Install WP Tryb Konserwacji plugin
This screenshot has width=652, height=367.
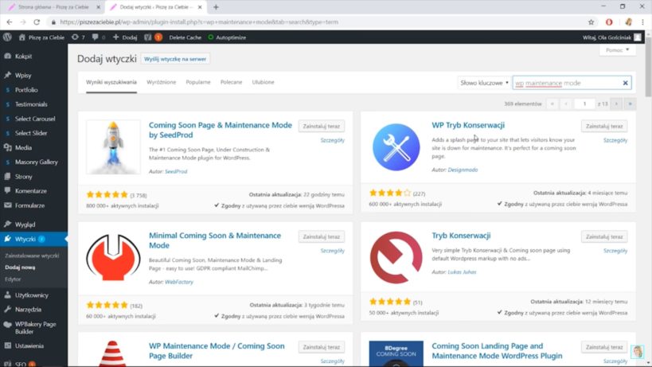(x=604, y=126)
